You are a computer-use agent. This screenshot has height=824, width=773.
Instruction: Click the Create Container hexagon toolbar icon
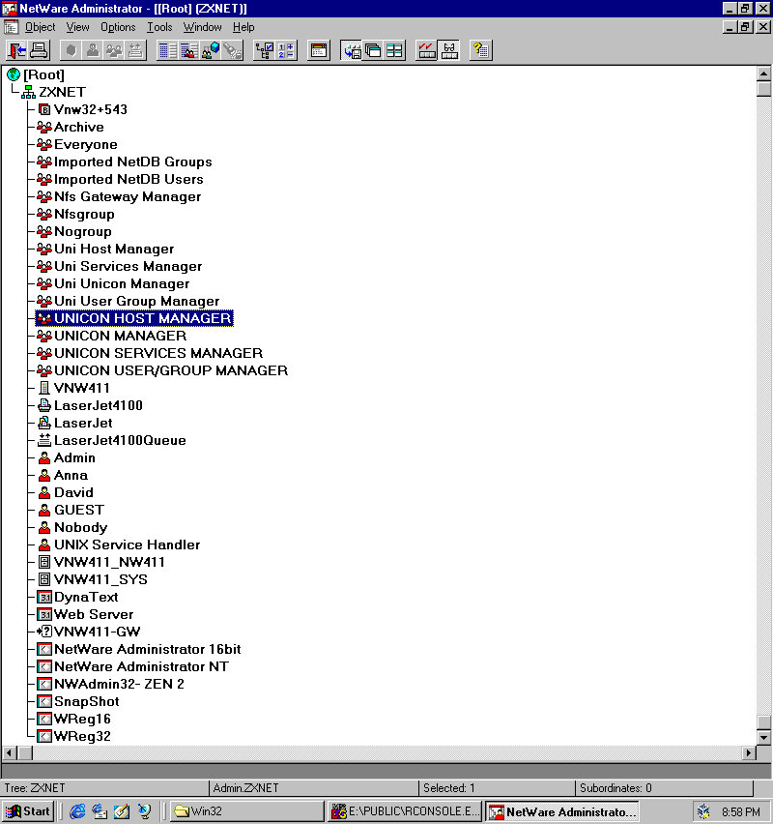71,50
